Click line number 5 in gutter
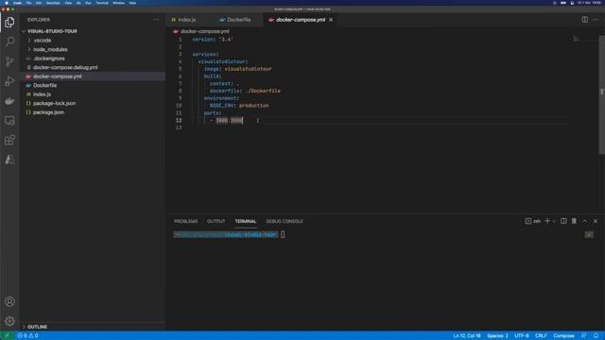605x340 pixels. [x=180, y=69]
